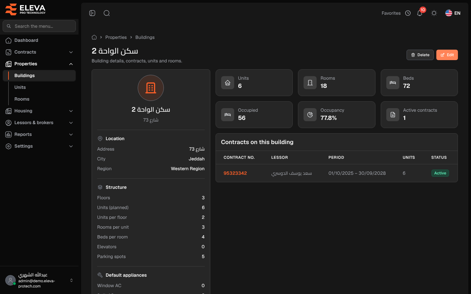Select Buildings in the sidebar

tap(39, 75)
